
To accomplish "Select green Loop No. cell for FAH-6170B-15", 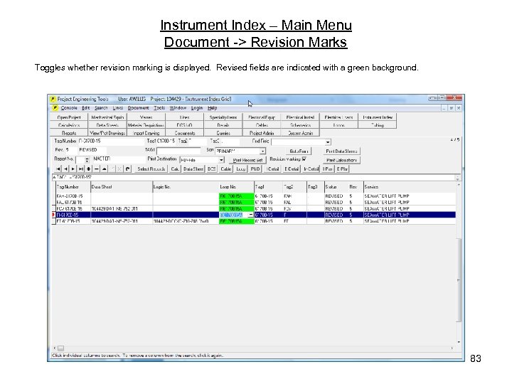I will tap(236, 196).
